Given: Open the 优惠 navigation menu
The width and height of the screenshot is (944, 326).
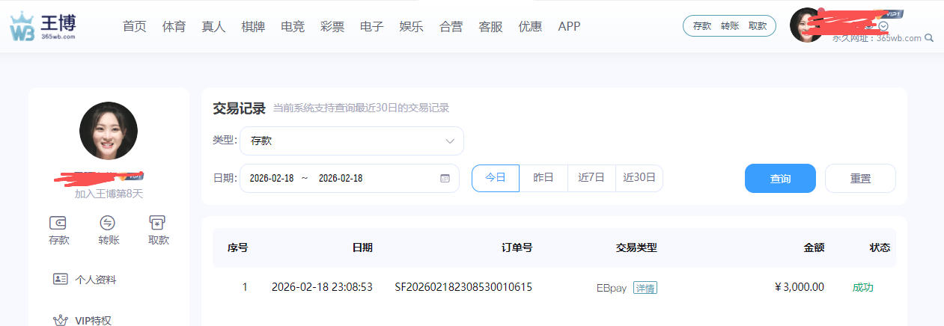Looking at the screenshot, I should [530, 26].
